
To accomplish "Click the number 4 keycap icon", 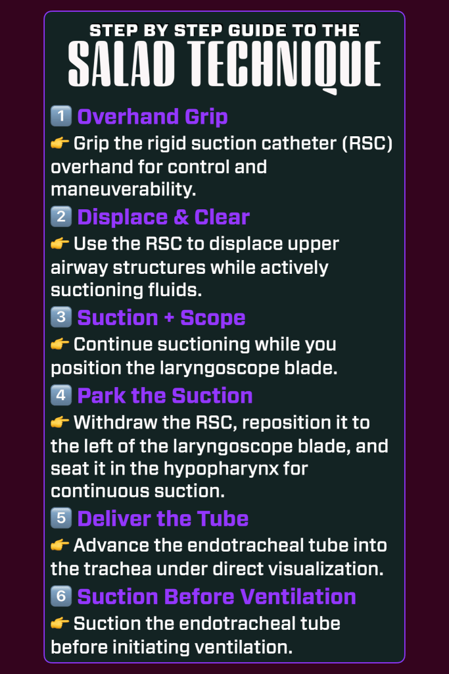I will (x=61, y=396).
